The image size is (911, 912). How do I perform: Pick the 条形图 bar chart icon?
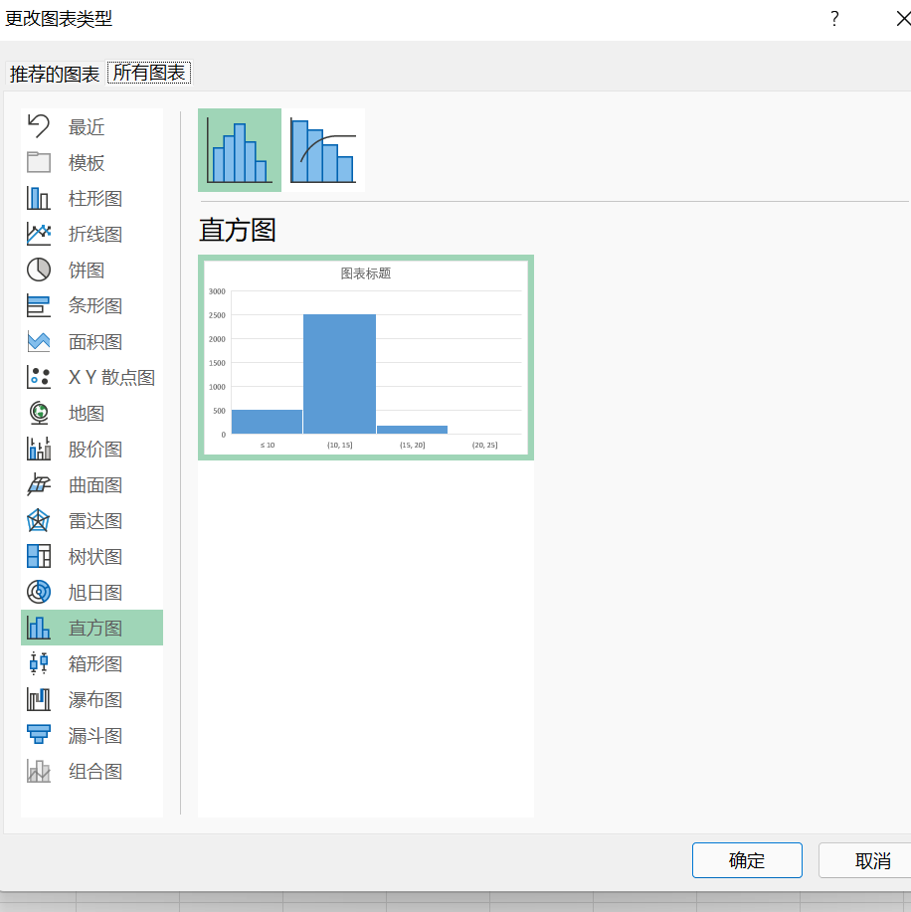[39, 306]
